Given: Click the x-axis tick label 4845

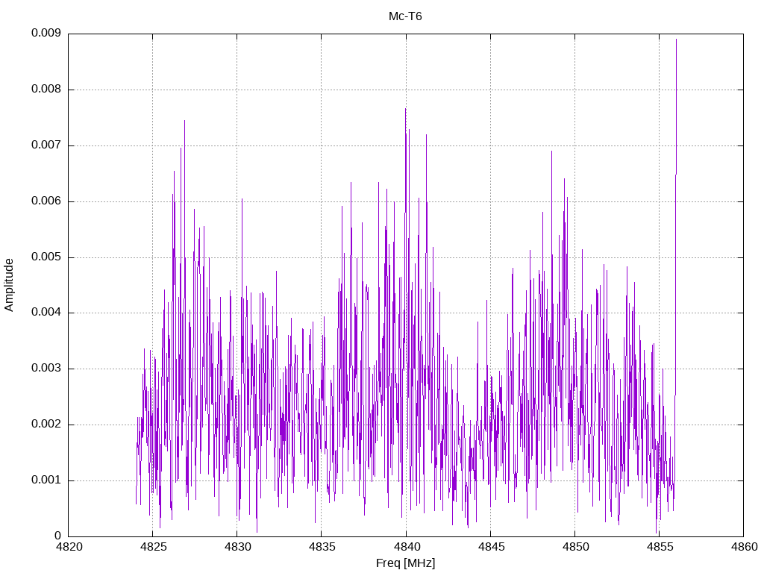Looking at the screenshot, I should click(x=491, y=547).
